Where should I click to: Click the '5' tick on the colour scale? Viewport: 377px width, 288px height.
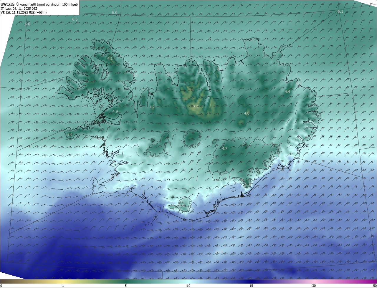[x=126, y=286]
